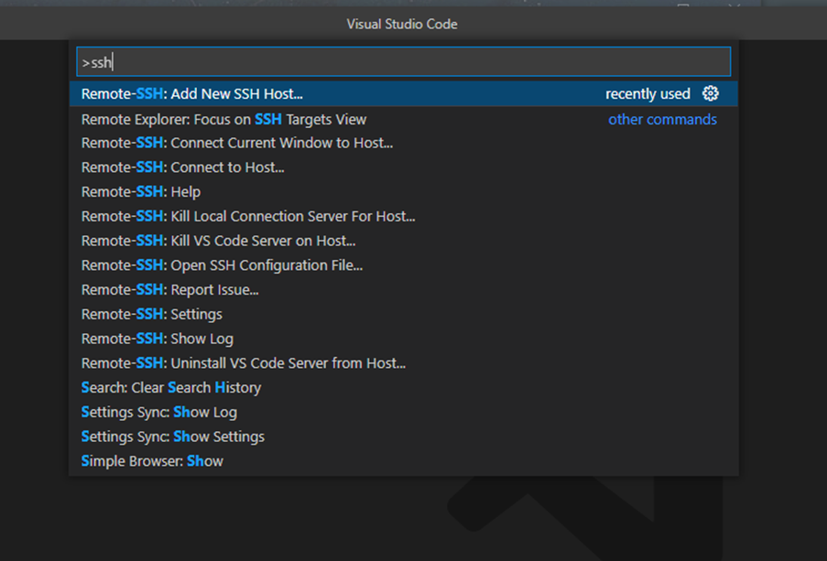Viewport: 827px width, 561px height.
Task: Run Simple Browser: Show command
Action: tap(404, 461)
